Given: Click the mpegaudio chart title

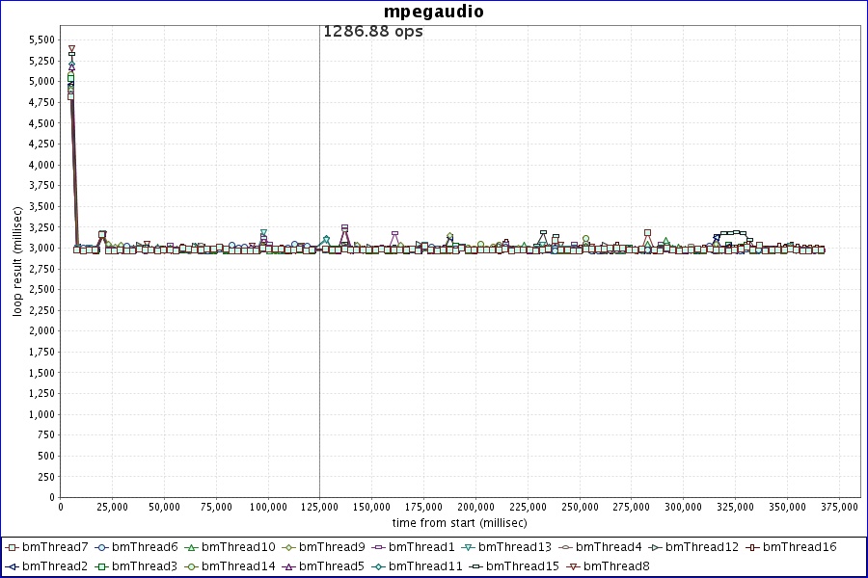Looking at the screenshot, I should click(433, 12).
